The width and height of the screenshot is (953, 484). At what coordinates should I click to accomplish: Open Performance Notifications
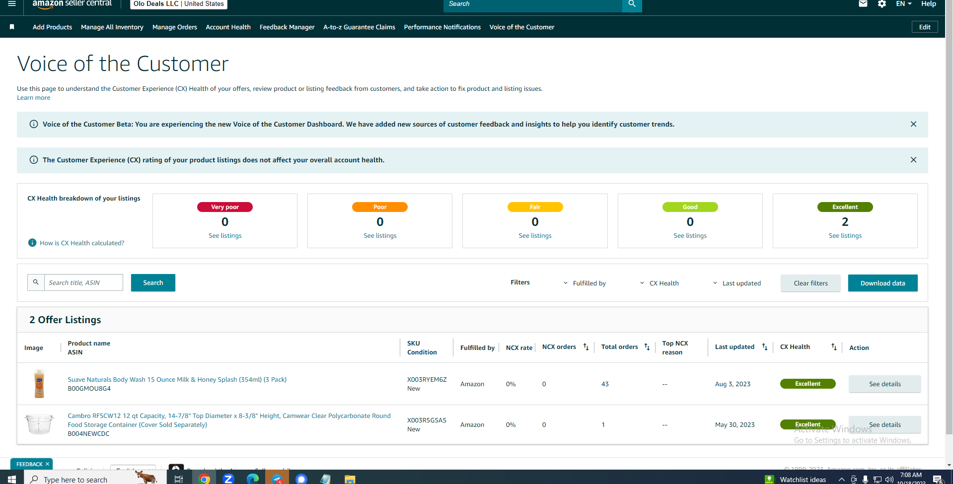(x=442, y=27)
